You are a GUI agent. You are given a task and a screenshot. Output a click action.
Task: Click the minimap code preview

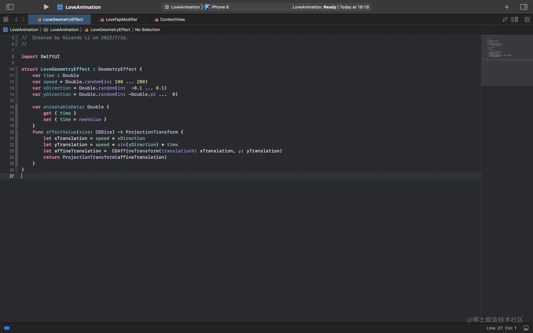coord(507,47)
